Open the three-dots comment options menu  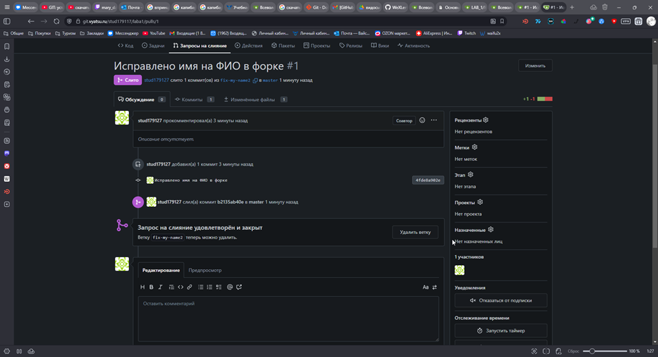434,120
